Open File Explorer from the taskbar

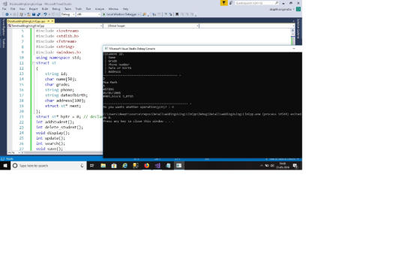pos(103,166)
